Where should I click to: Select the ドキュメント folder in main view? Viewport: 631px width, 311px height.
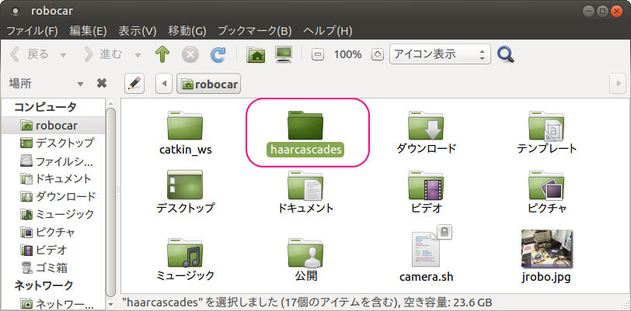[x=305, y=185]
